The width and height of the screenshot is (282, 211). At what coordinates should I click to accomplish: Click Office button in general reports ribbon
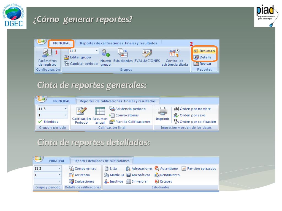(x=41, y=99)
